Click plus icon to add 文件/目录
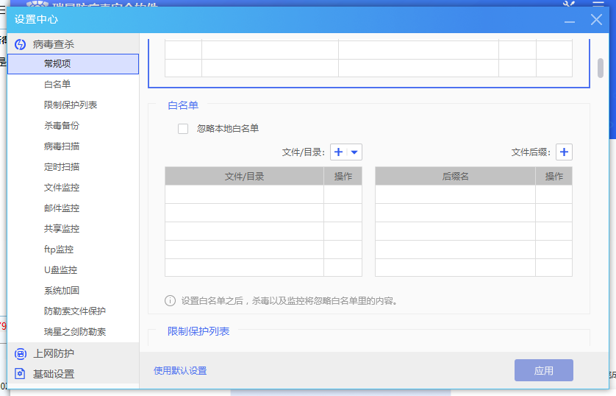This screenshot has height=396, width=616. pyautogui.click(x=338, y=152)
